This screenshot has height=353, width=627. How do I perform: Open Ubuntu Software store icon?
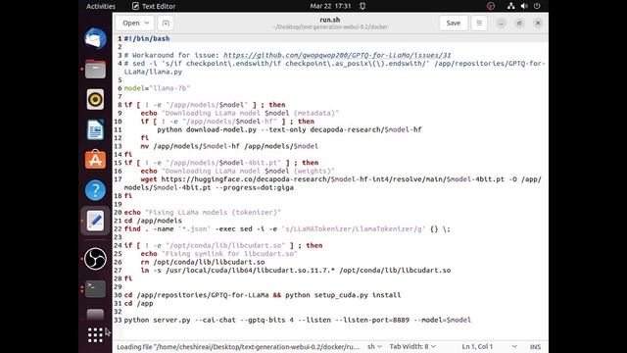(95, 159)
